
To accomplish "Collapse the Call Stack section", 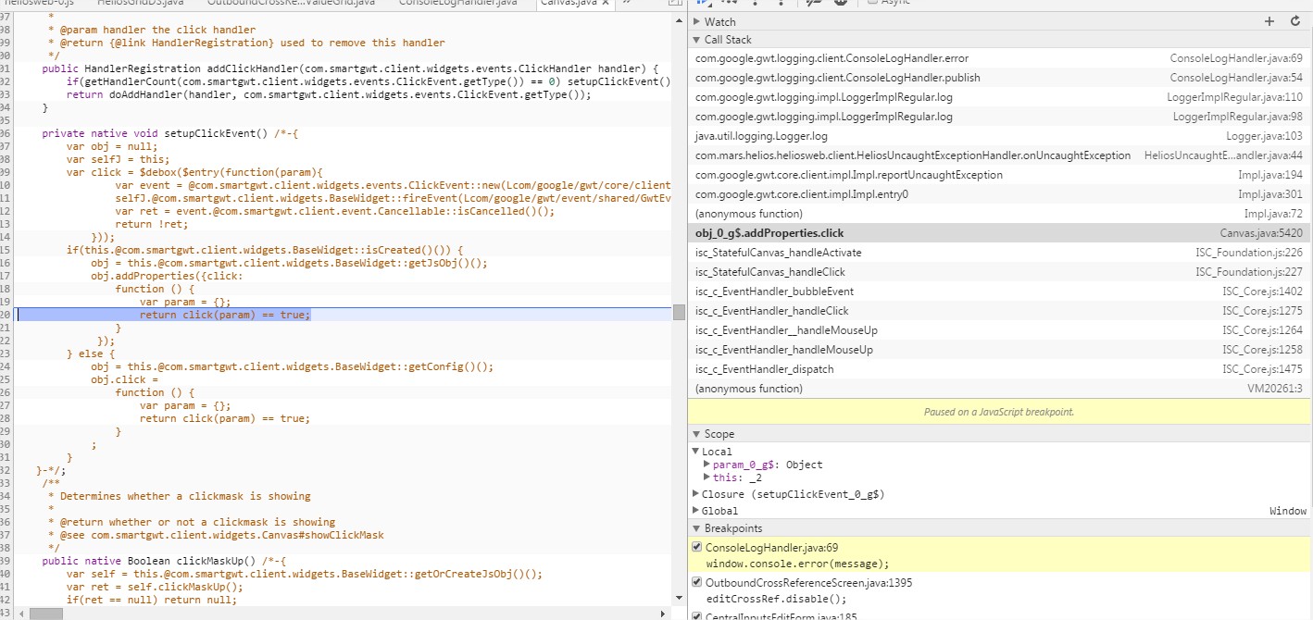I will coord(697,40).
